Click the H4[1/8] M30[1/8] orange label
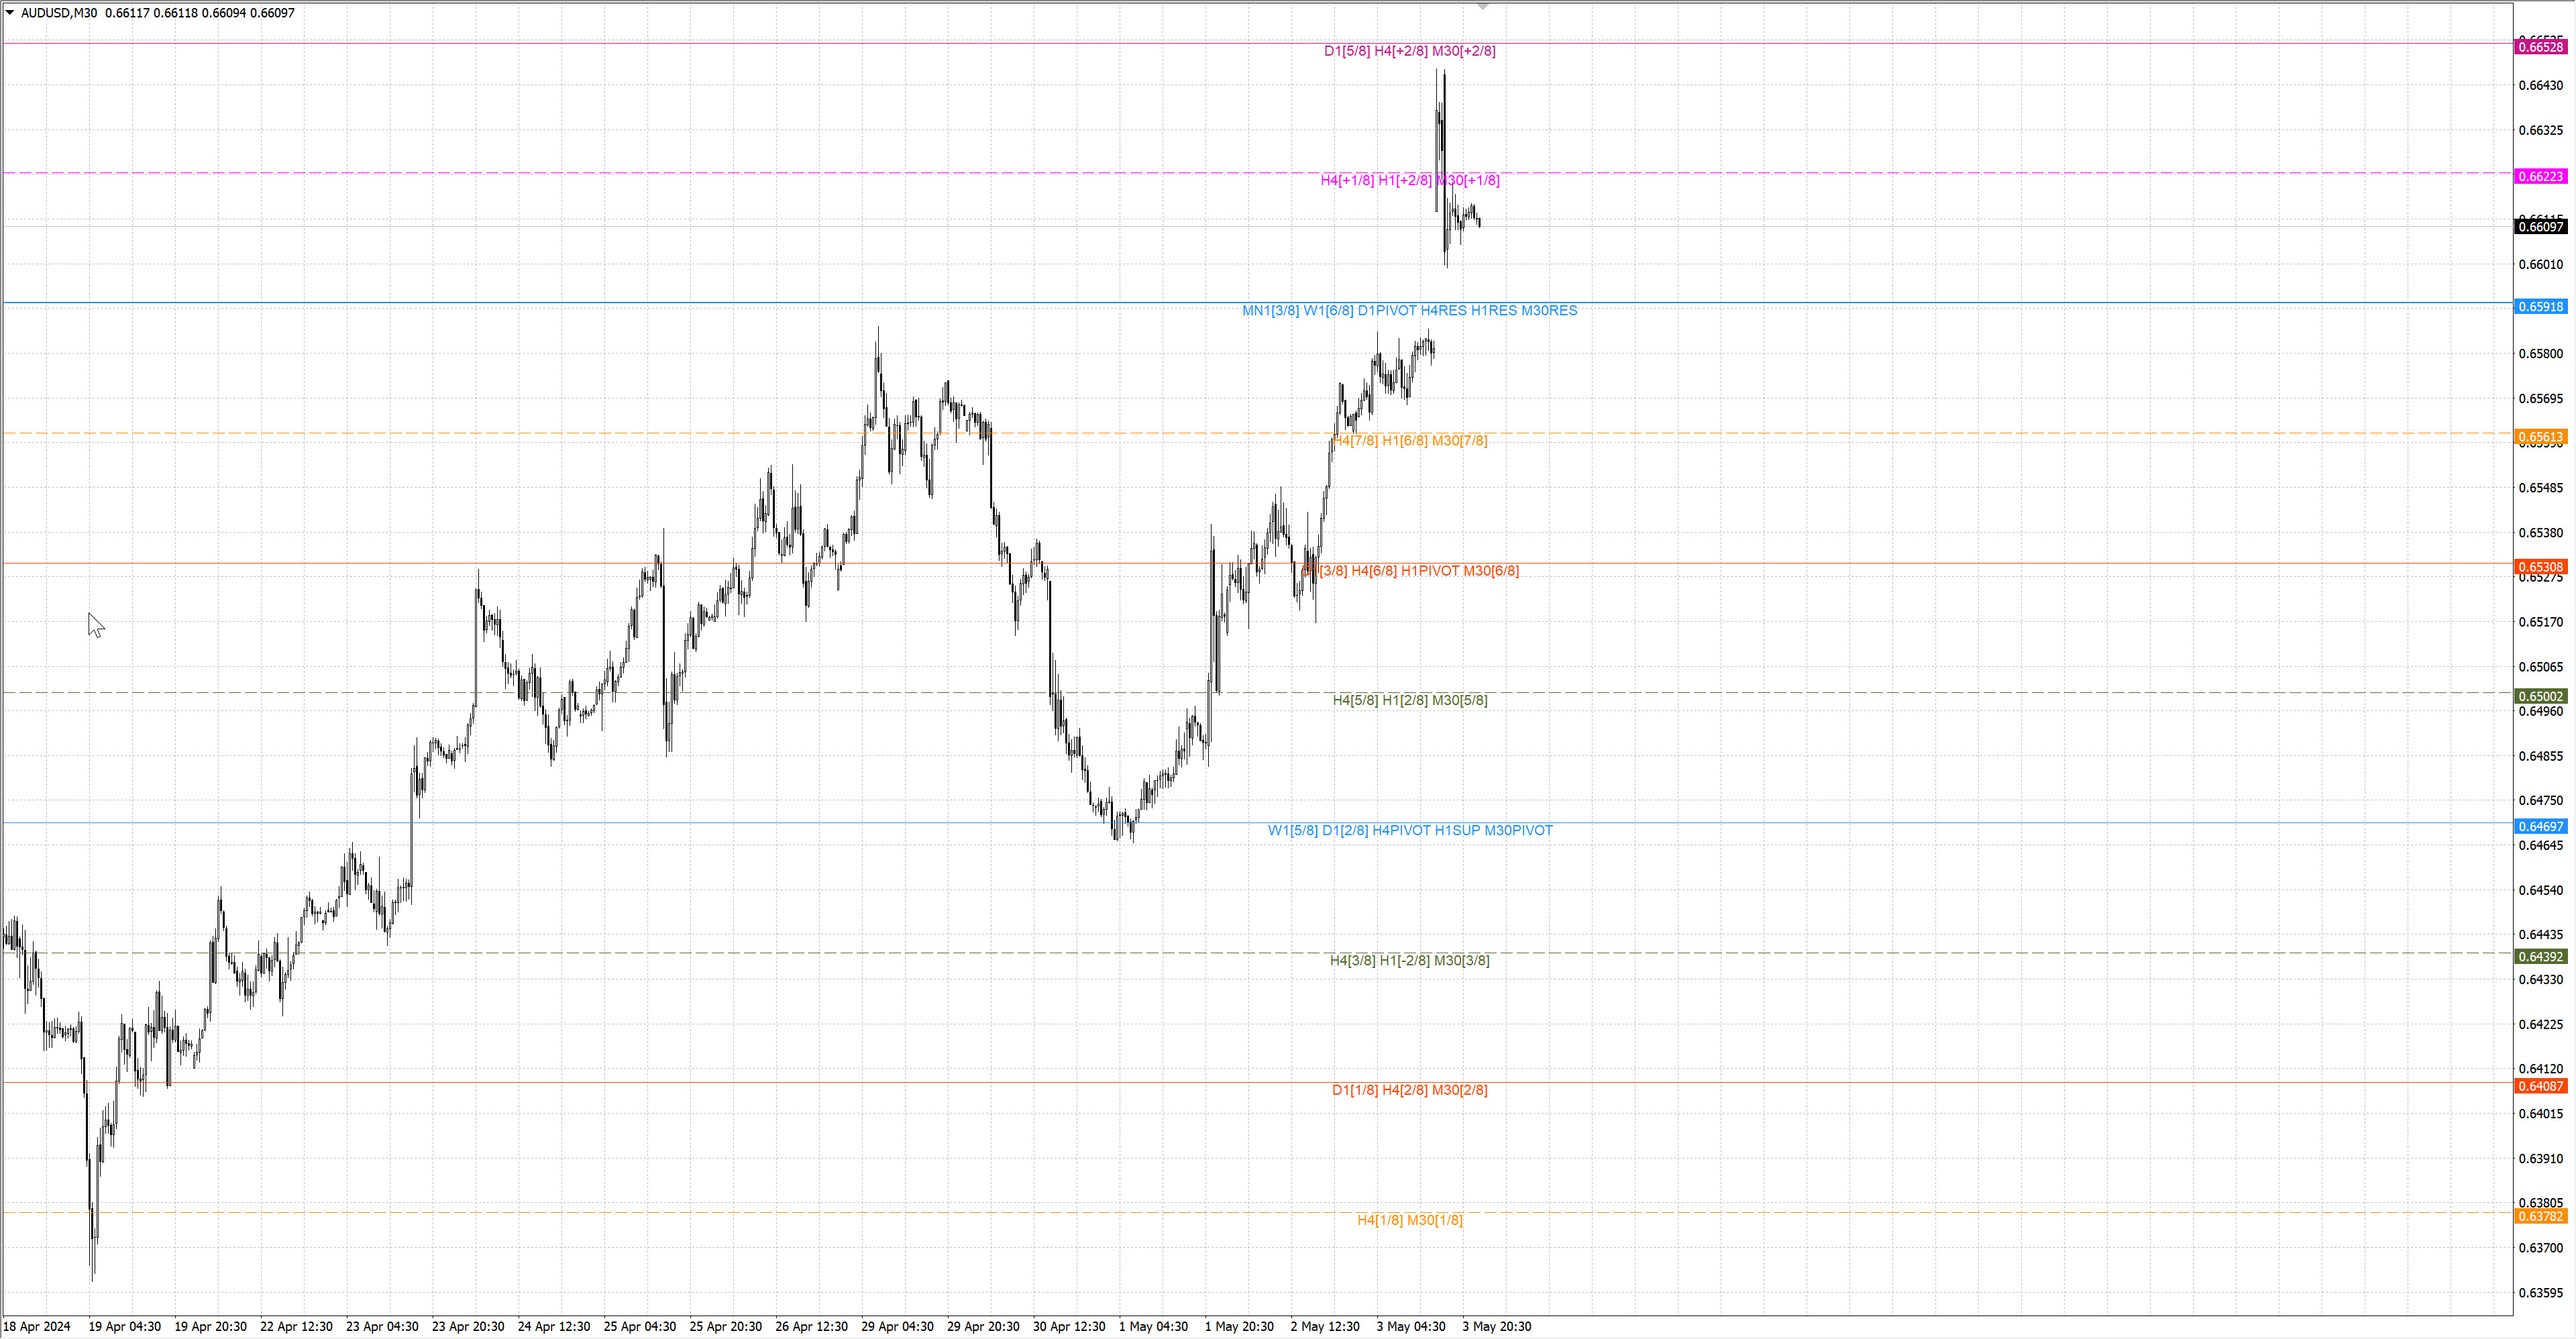 click(x=1409, y=1221)
